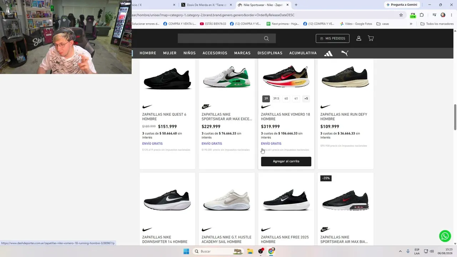
Task: Open the DISCIPLINAS navigation menu
Action: click(270, 53)
